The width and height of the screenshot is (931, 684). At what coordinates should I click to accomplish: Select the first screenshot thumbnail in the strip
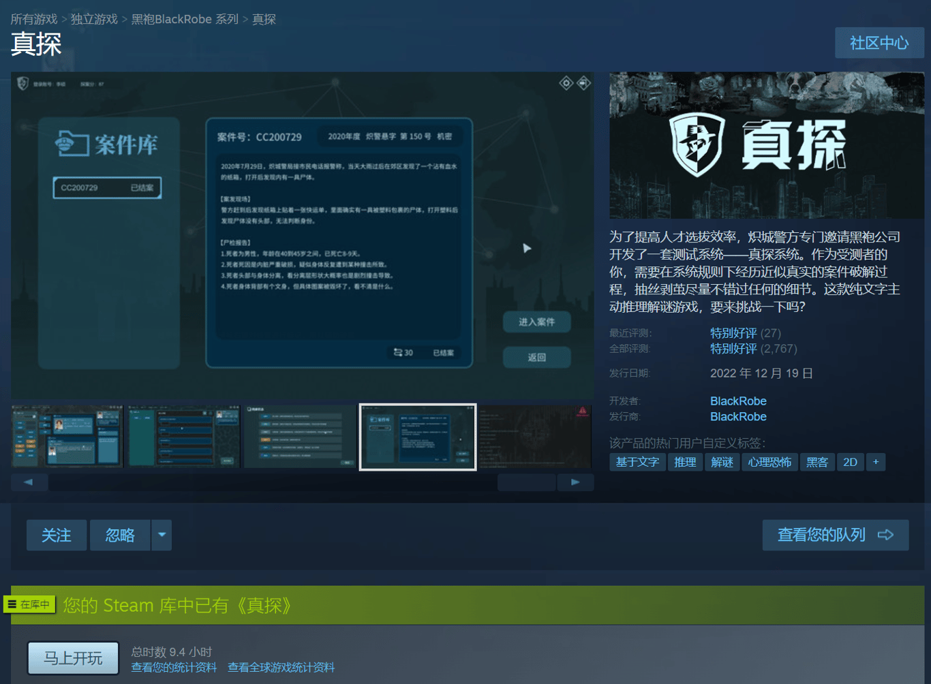[67, 437]
